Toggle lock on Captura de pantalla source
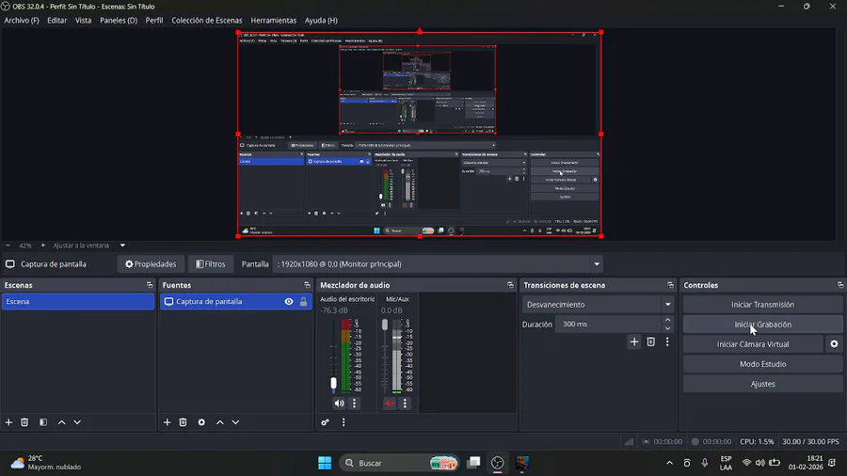The image size is (847, 476). click(304, 302)
